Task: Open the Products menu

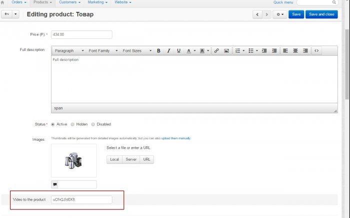Action: coord(42,2)
